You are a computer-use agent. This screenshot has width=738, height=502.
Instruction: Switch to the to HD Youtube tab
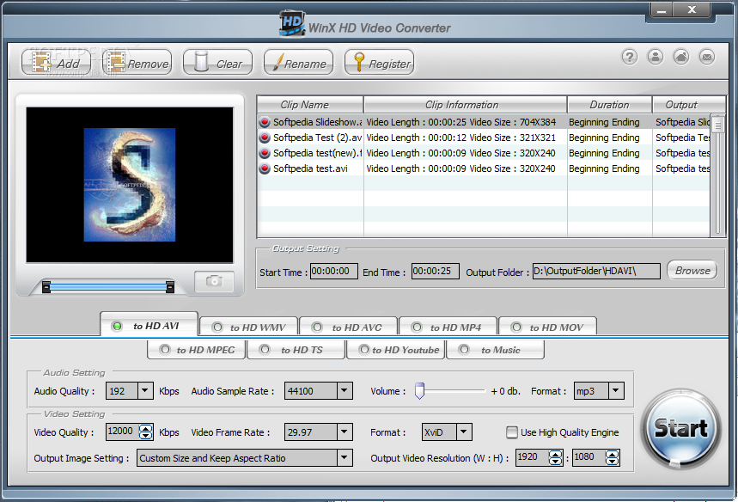click(x=396, y=350)
